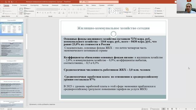This screenshot has width=196, height=110.
Task: Open the Главная ribbon tab
Action: point(6,5)
